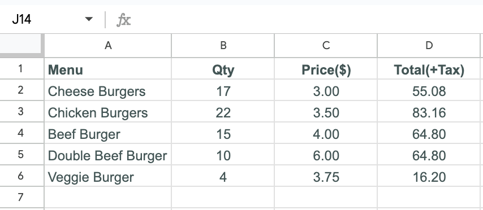Select row 7 header

[x=21, y=197]
